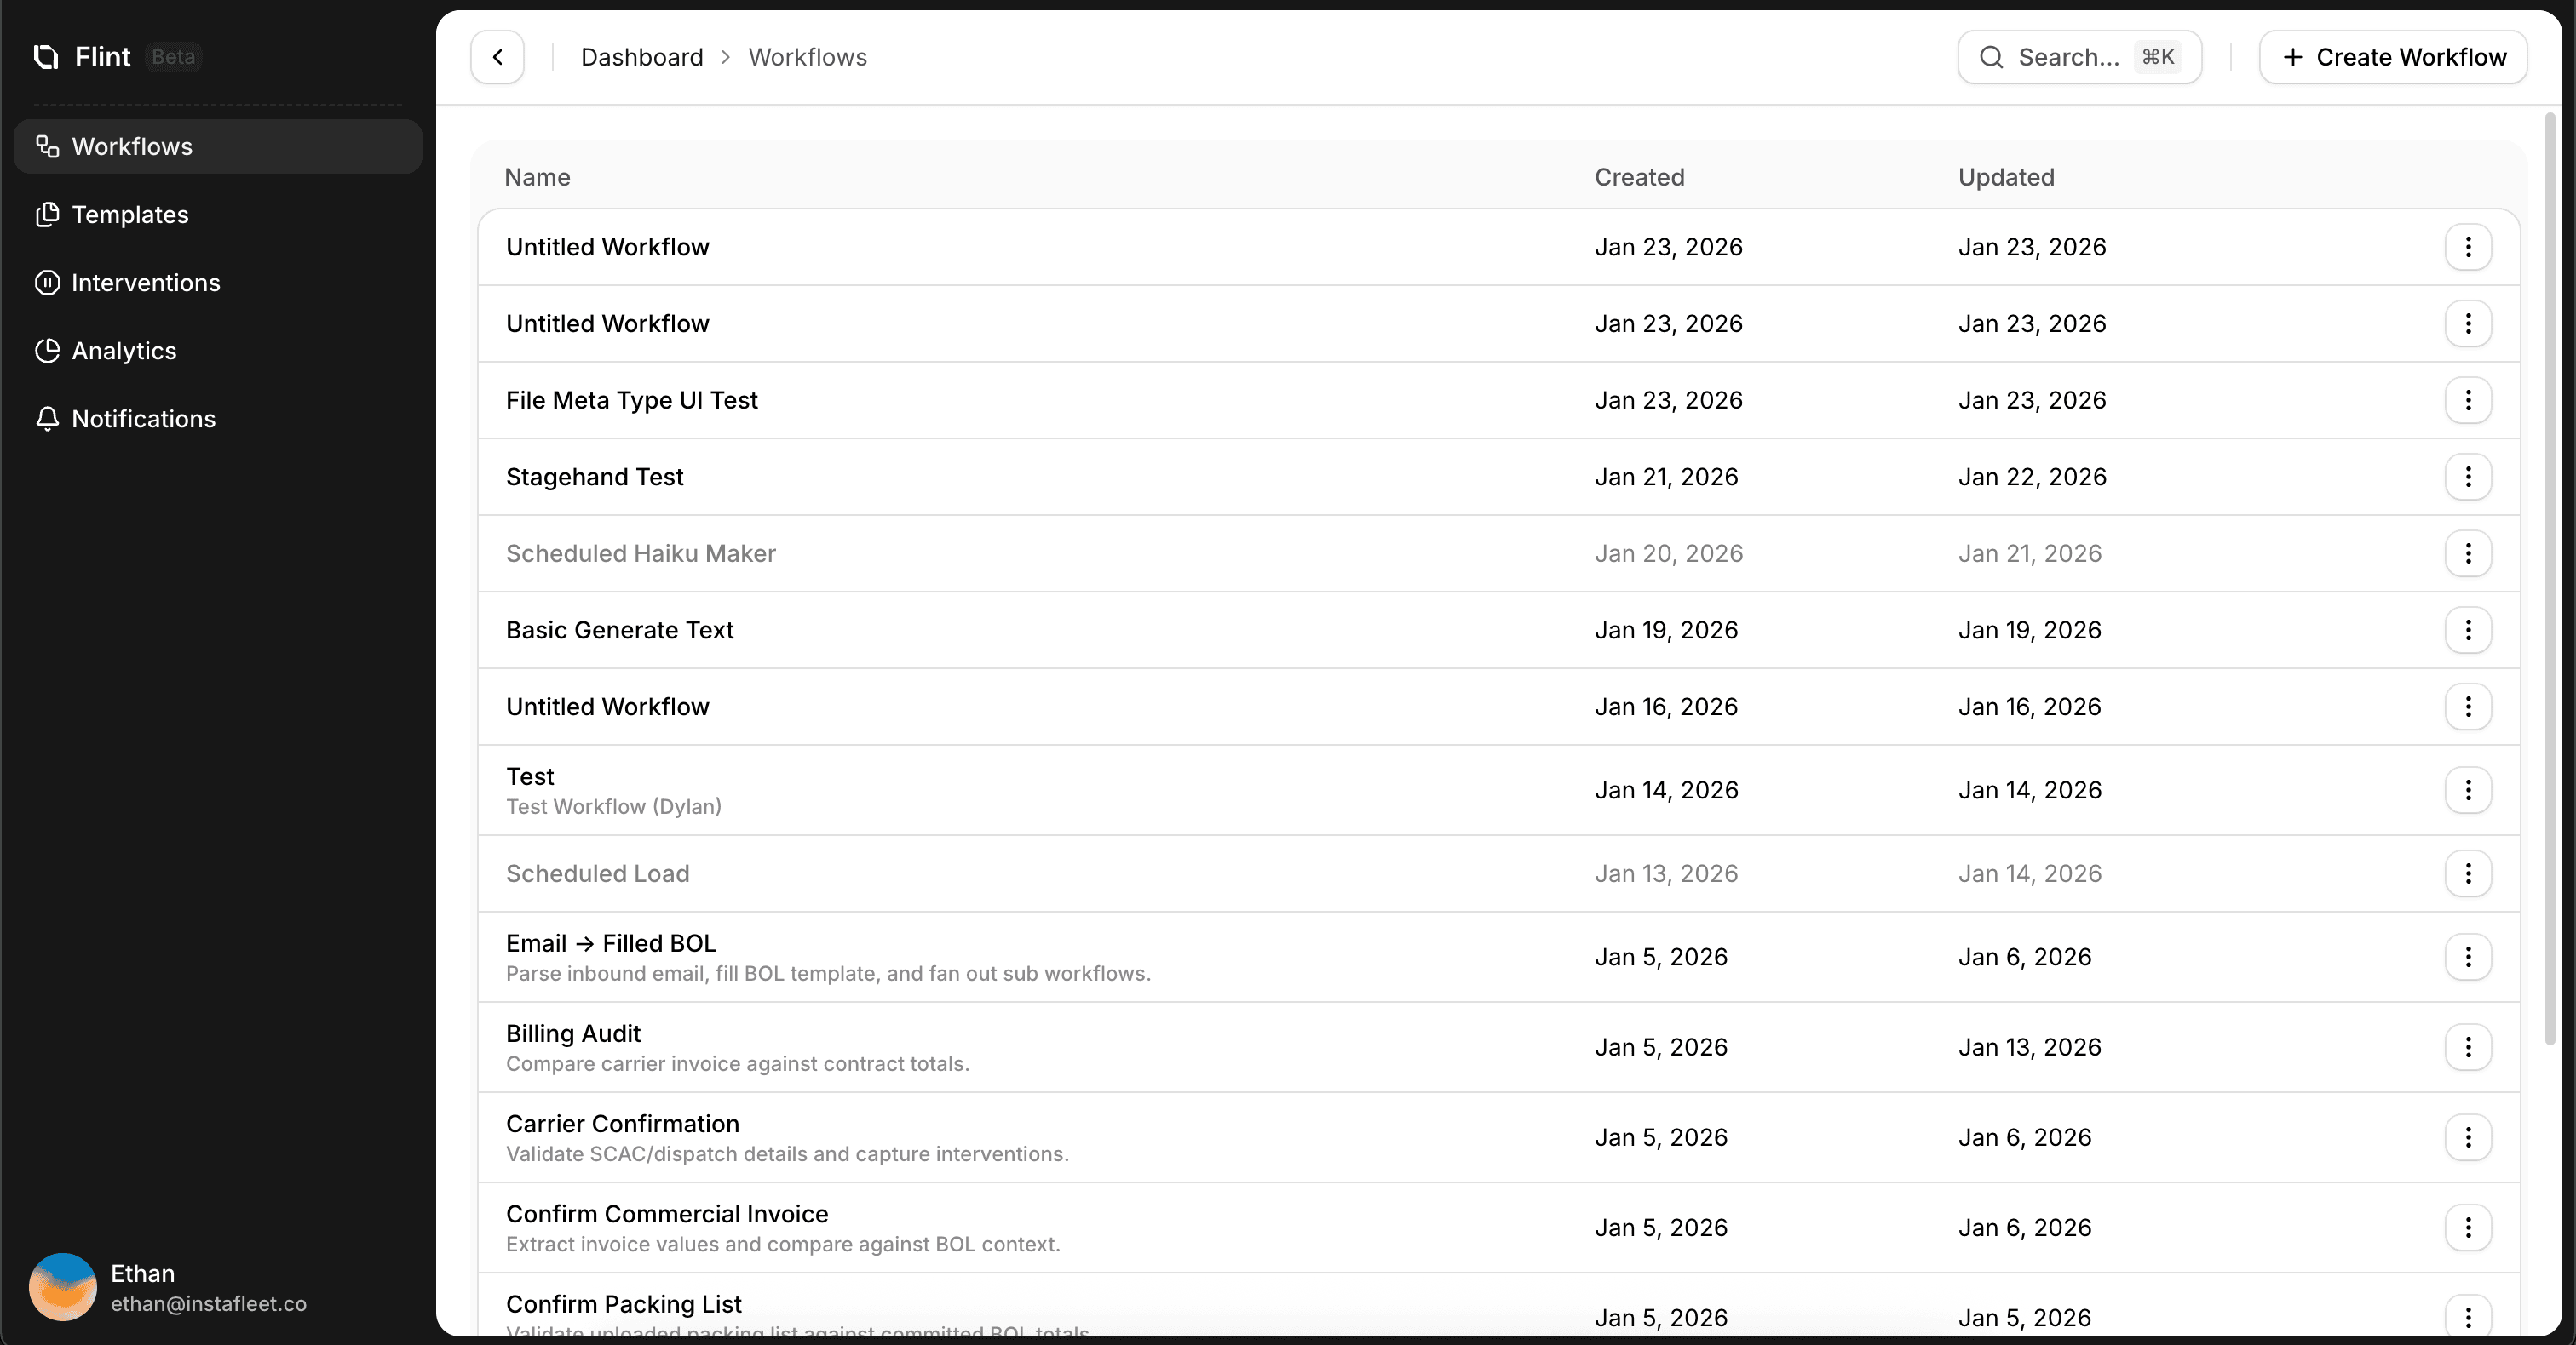Navigate to Dashboard in the breadcrumb
2576x1345 pixels.
641,57
